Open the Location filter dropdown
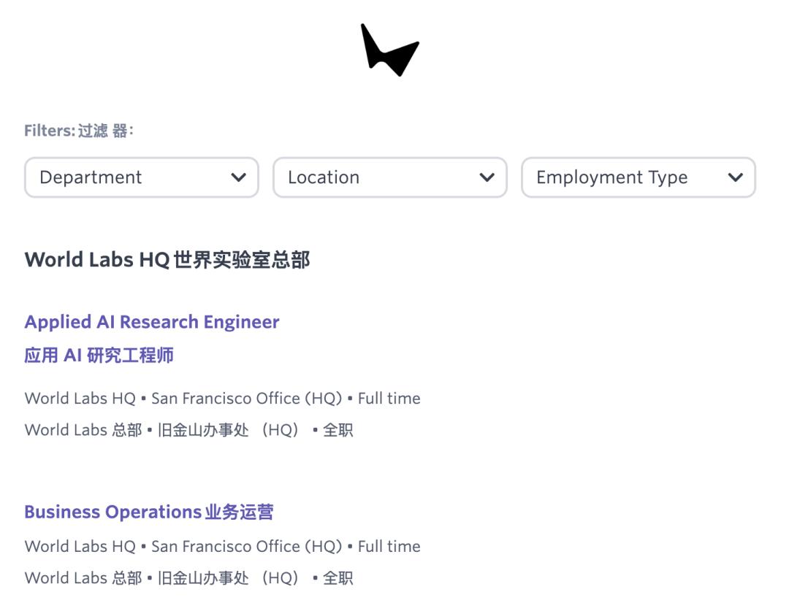Image resolution: width=789 pixels, height=603 pixels. pos(390,177)
